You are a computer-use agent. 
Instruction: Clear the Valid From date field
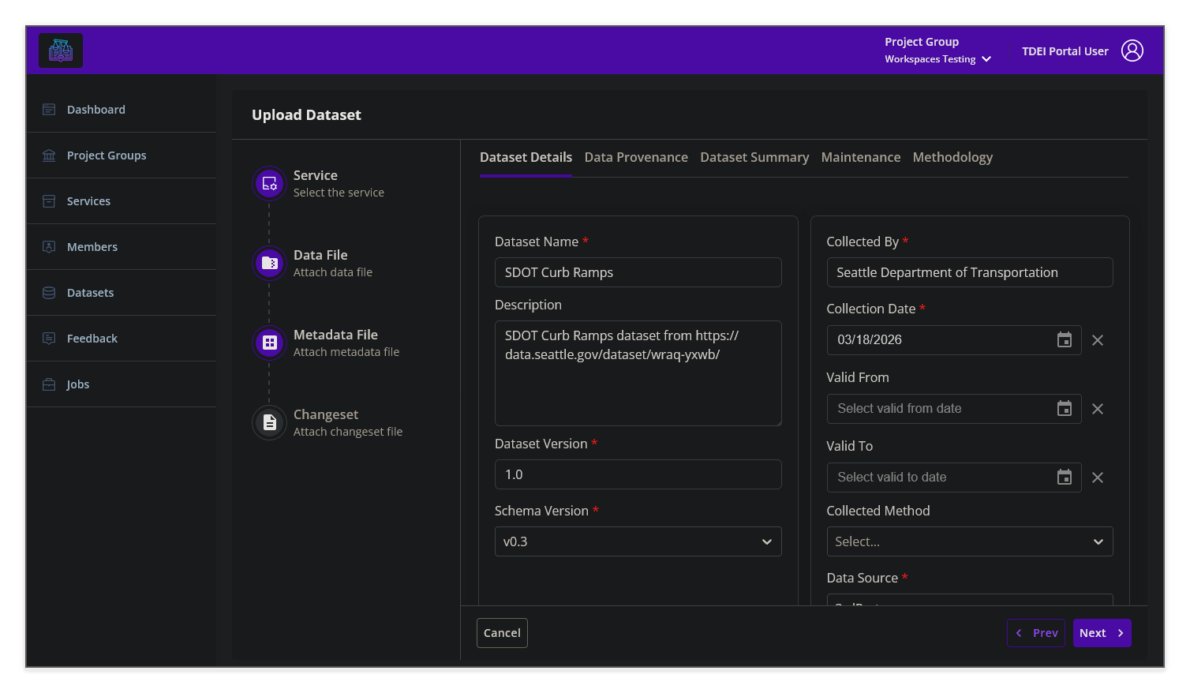click(x=1098, y=408)
